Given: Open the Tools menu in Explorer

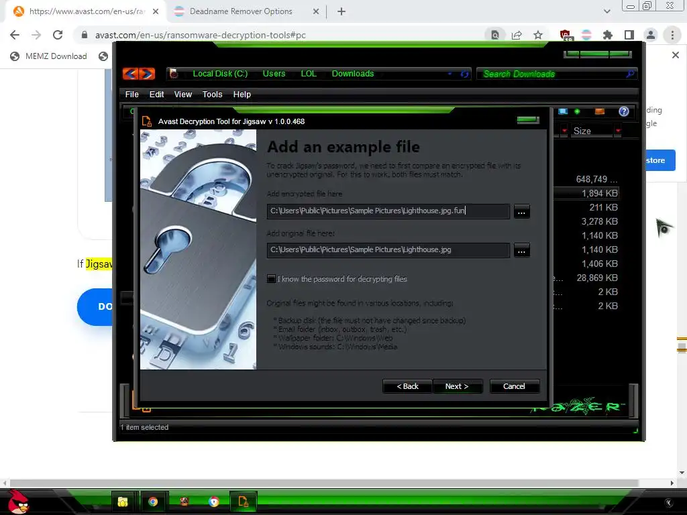Looking at the screenshot, I should pos(212,94).
